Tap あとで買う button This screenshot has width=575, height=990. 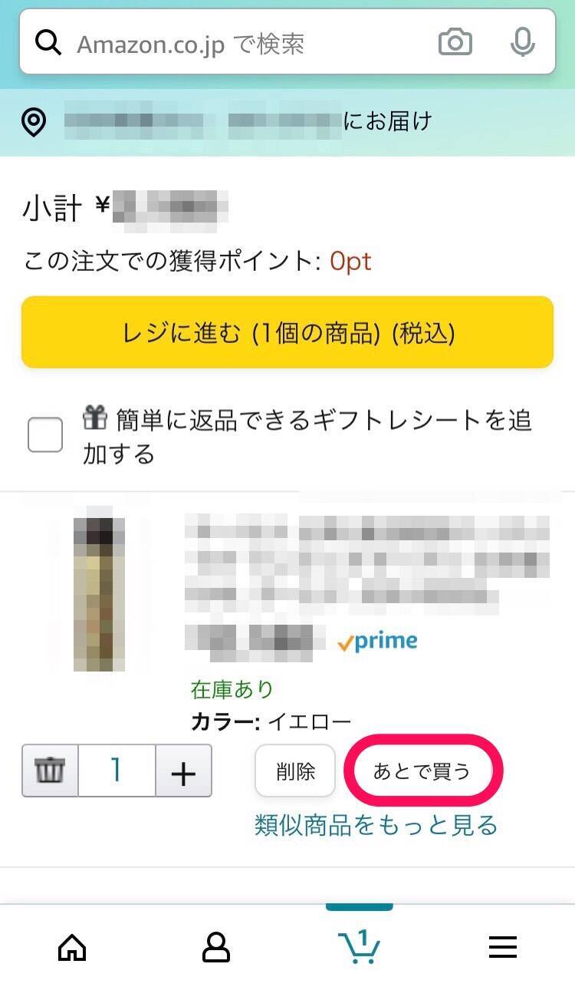coord(421,771)
